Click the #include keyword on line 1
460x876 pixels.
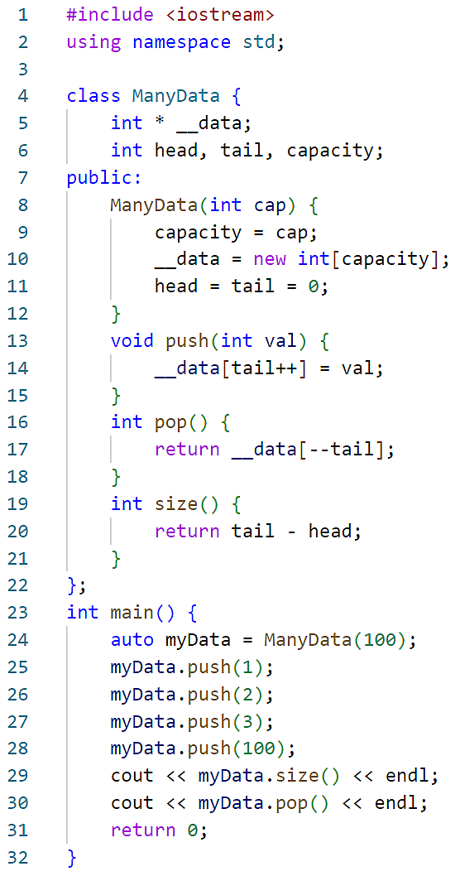110,15
